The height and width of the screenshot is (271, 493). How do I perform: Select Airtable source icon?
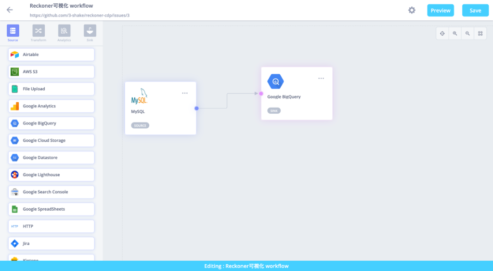15,55
